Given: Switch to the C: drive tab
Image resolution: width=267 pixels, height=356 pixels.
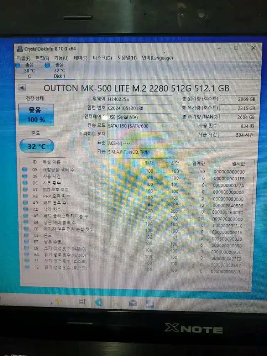Looking at the screenshot, I should (30, 70).
